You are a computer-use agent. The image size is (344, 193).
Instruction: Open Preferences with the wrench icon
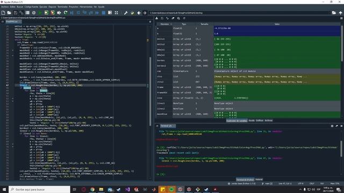[x=126, y=13]
